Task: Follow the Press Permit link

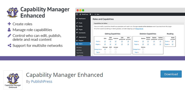Action: pyautogui.click(x=139, y=29)
